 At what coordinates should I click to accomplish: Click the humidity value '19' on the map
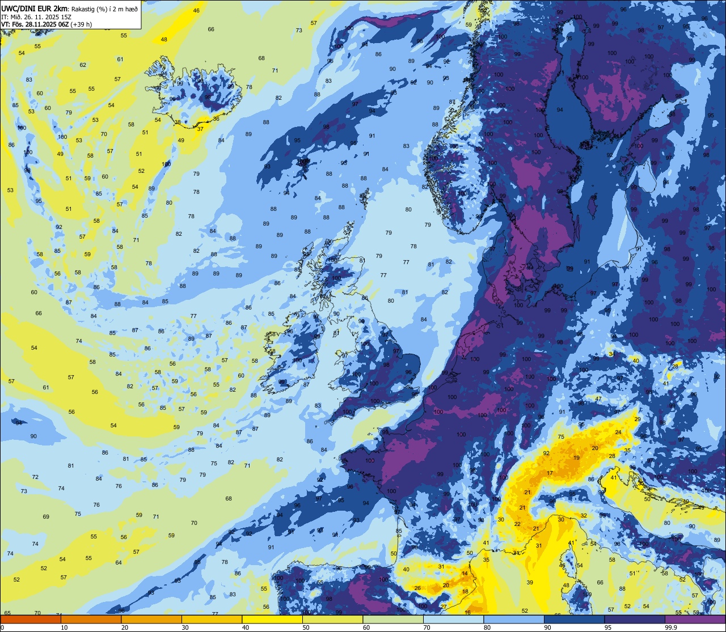(576, 458)
